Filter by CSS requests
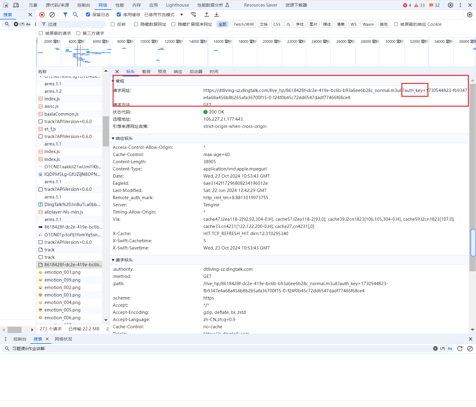 tap(277, 24)
